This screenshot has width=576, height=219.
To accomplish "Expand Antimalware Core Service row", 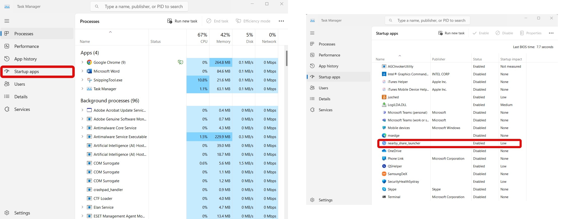I will pos(82,128).
